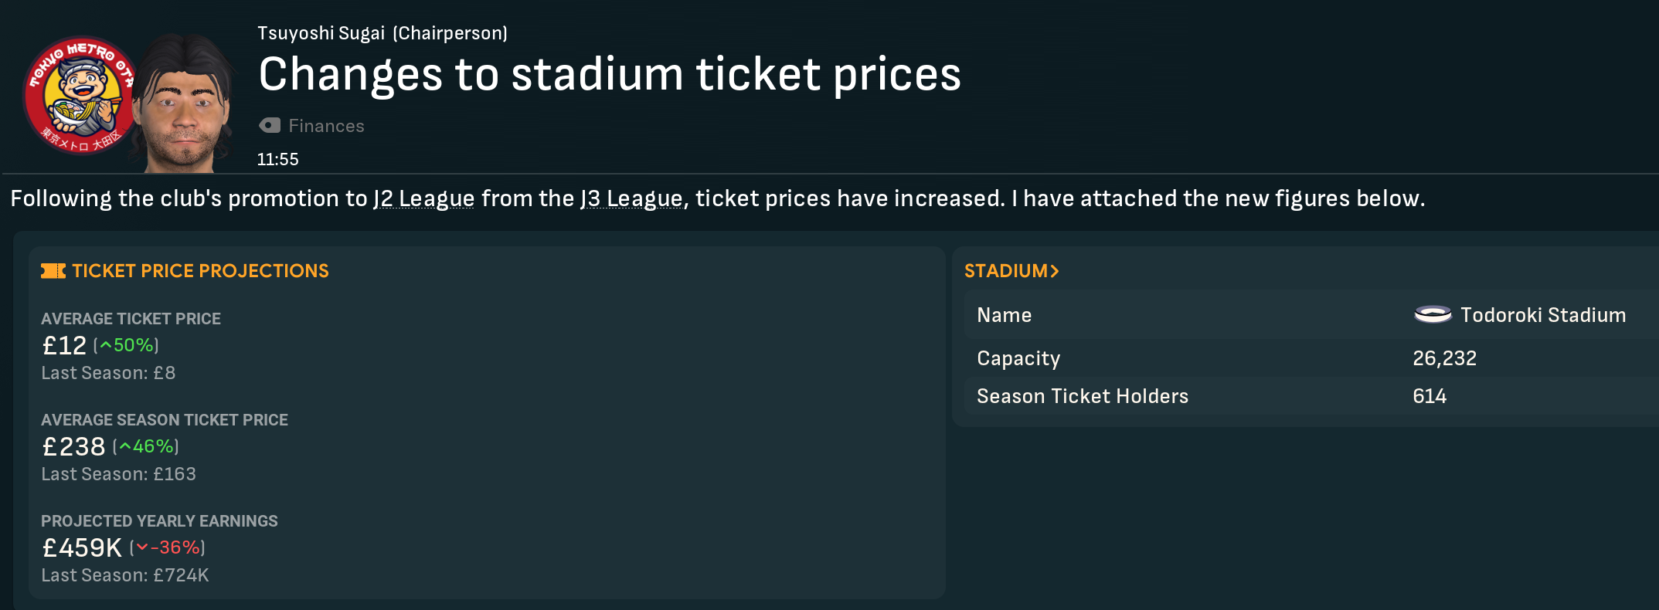Select the Season Ticket Holders row
The image size is (1659, 610).
pos(1306,396)
